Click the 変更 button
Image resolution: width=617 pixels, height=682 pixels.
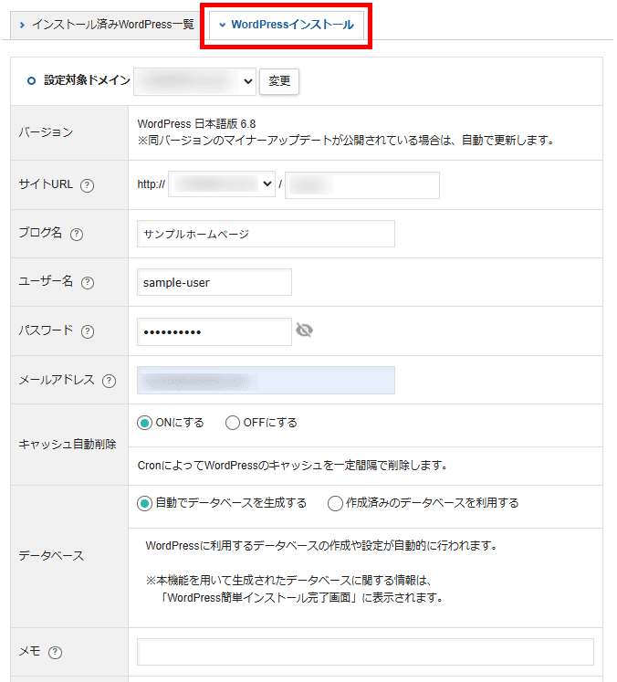pyautogui.click(x=279, y=81)
